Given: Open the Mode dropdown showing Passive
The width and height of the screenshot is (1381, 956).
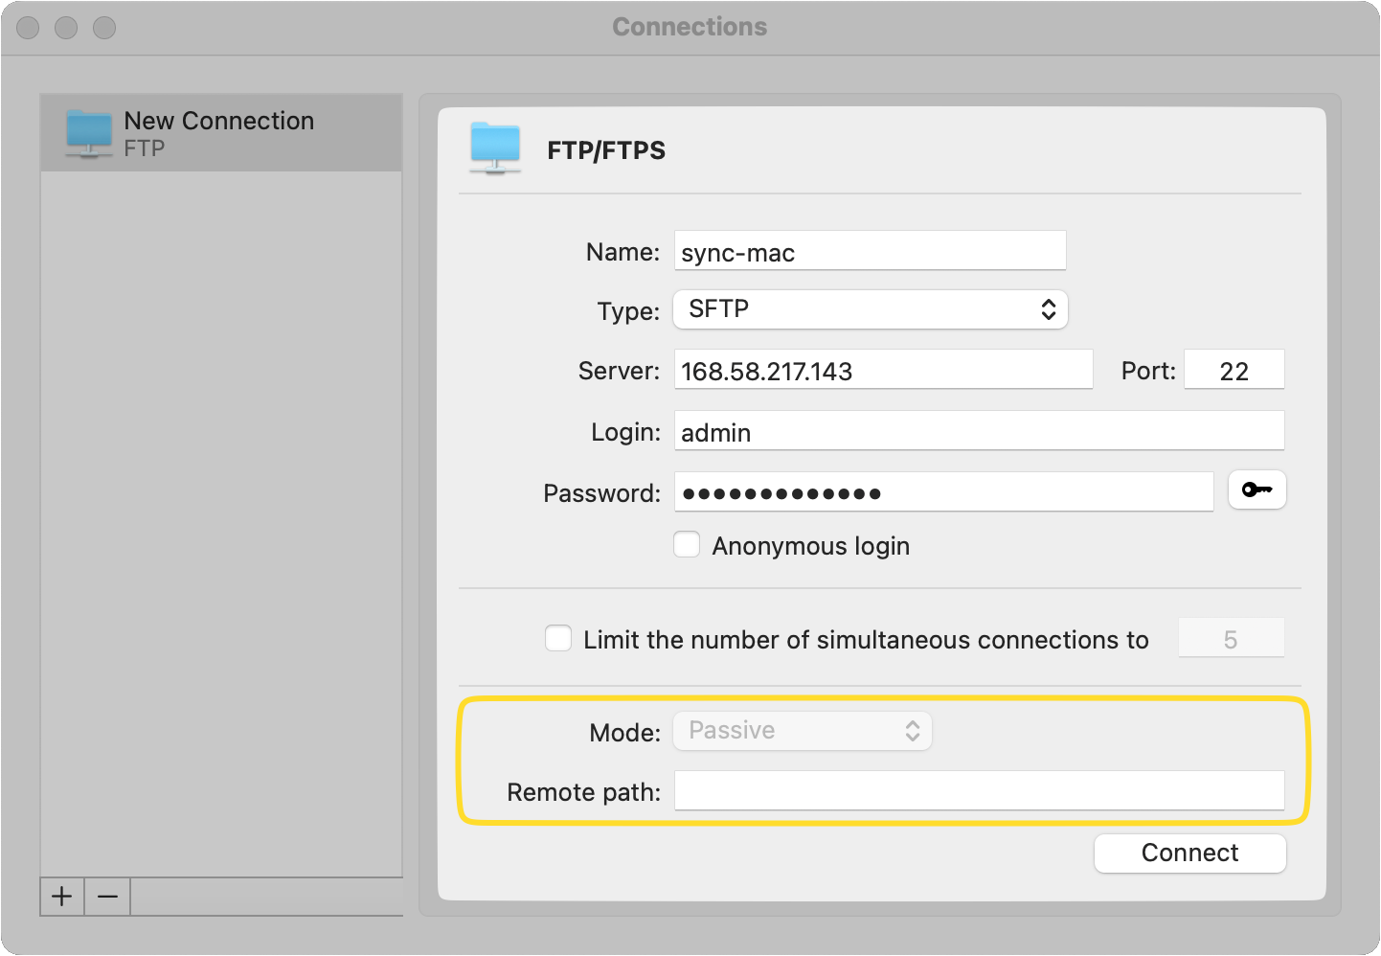Looking at the screenshot, I should (802, 730).
